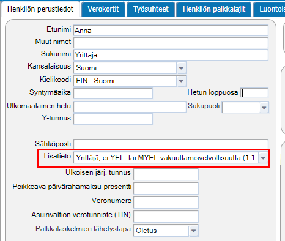Click the Y-tunnus input field

[x=113, y=119]
